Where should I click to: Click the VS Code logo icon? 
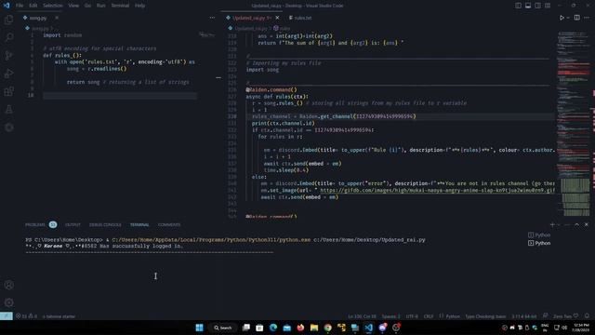[x=7, y=6]
